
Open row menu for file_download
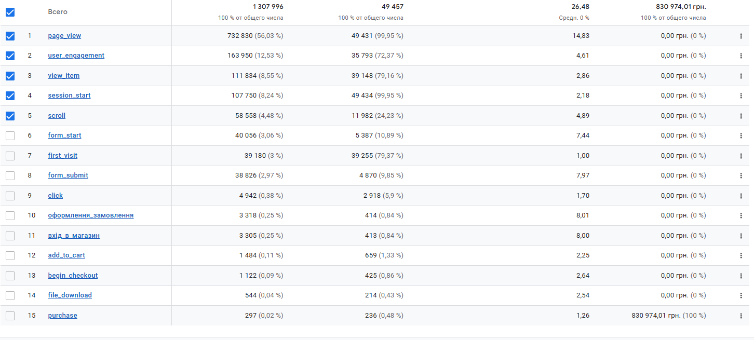pyautogui.click(x=741, y=295)
